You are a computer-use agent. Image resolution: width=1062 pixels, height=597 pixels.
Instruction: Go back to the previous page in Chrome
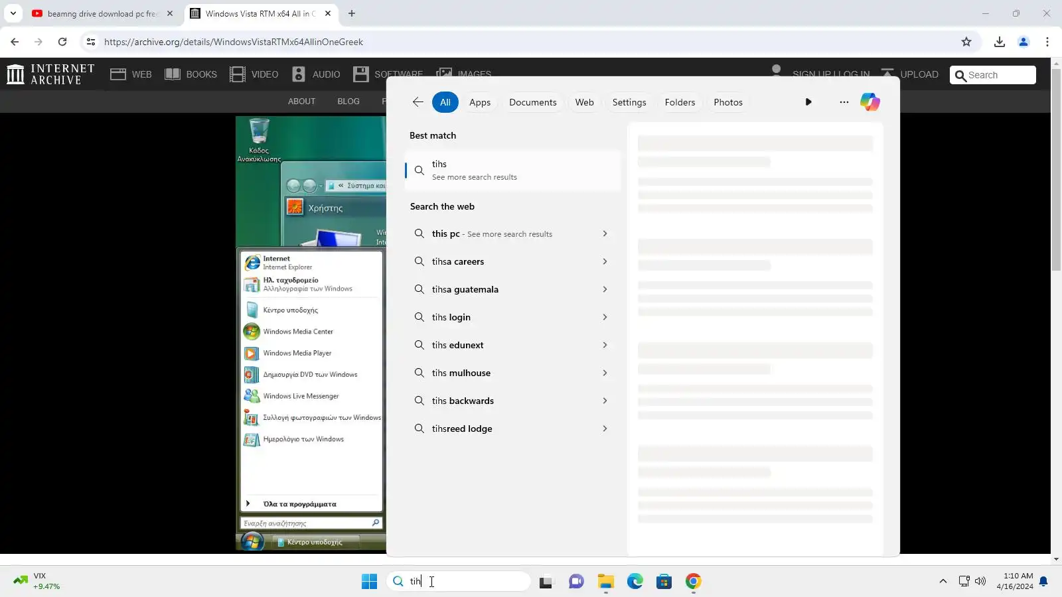click(x=15, y=42)
